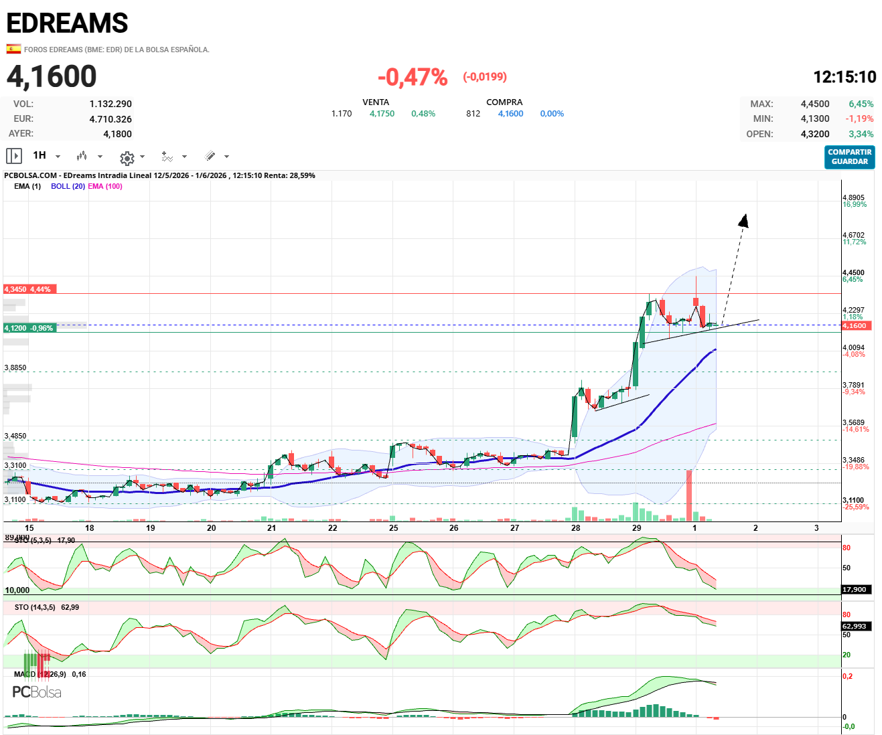
Task: Select the pencil drawing tool
Action: click(x=210, y=156)
